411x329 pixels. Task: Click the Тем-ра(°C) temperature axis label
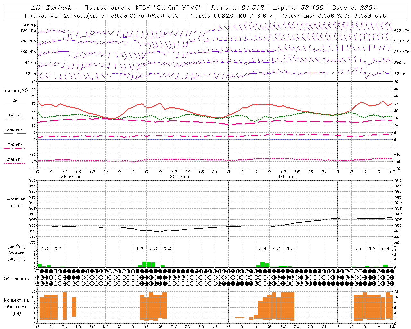click(x=15, y=91)
